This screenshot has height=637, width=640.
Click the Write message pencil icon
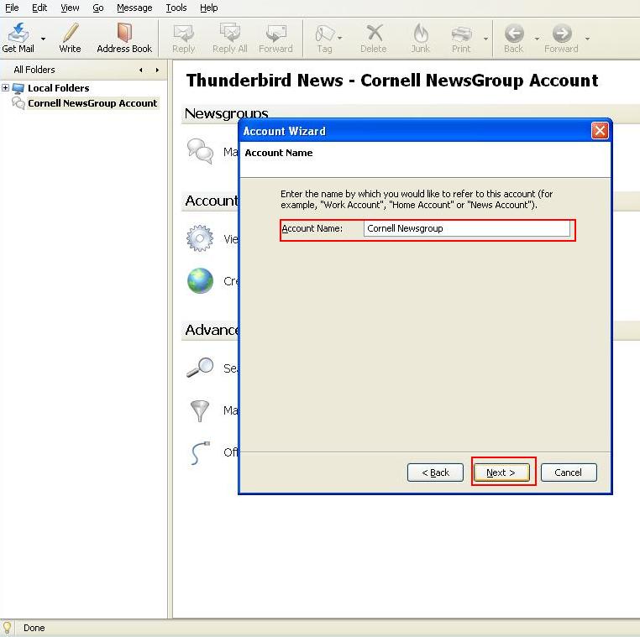click(71, 34)
